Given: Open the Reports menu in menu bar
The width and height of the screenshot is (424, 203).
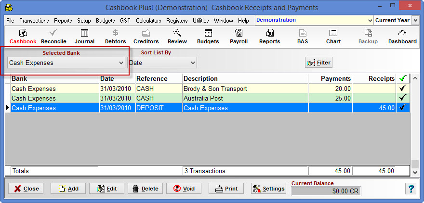Looking at the screenshot, I should pyautogui.click(x=63, y=21).
